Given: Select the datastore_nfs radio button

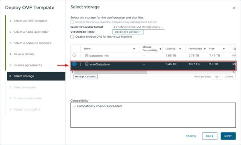Looking at the screenshot, I should tap(74, 55).
